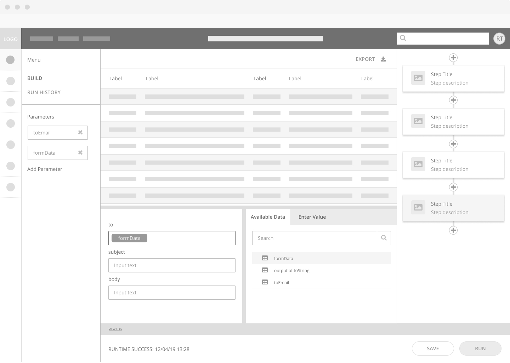Viewport: 510px width, 363px height.
Task: Click the image icon of the first step card
Action: coord(418,78)
